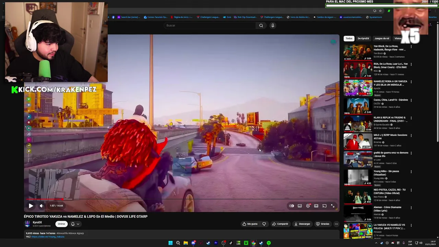Open NAMELEZ ROBA A UN YAKUZA title
Screen dimensions: 439x247
(x=390, y=83)
